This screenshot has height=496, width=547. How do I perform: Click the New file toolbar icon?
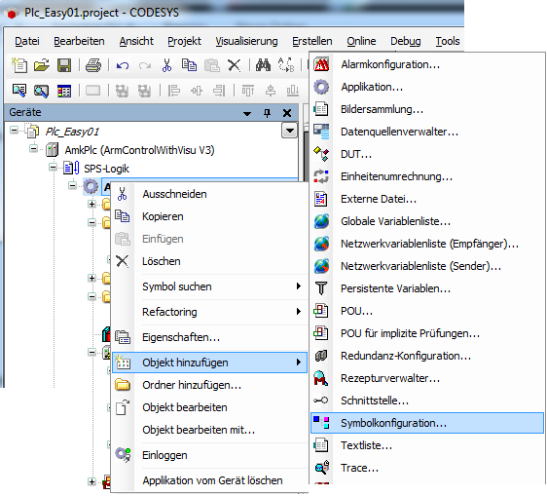pos(19,65)
